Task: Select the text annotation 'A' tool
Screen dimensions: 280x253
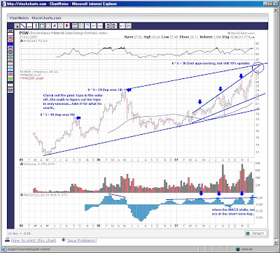Action: 55,26
